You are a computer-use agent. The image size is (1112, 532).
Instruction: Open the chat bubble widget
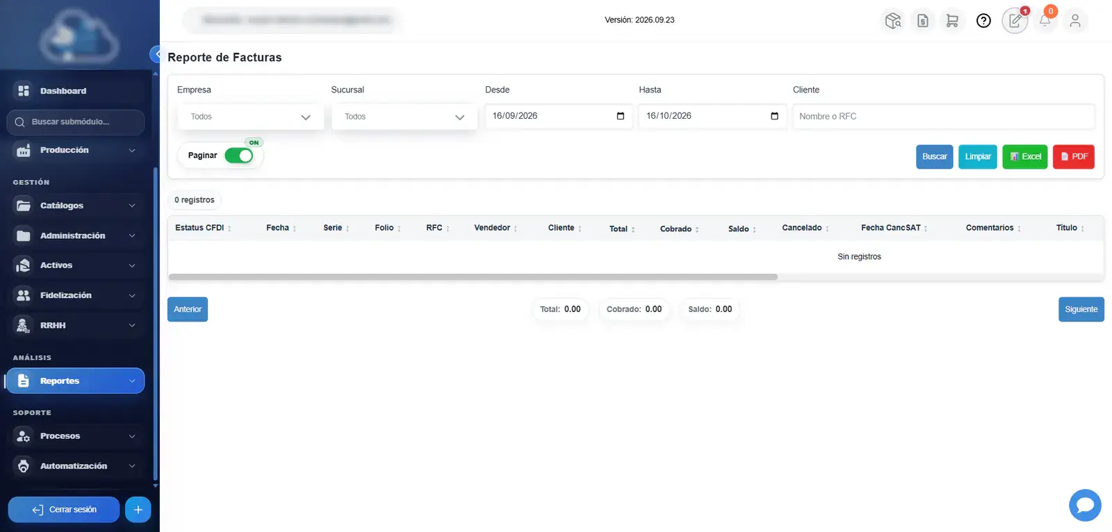[1085, 505]
